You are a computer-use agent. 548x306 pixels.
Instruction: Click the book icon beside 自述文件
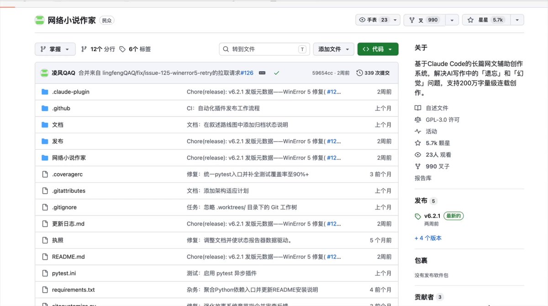pos(418,108)
